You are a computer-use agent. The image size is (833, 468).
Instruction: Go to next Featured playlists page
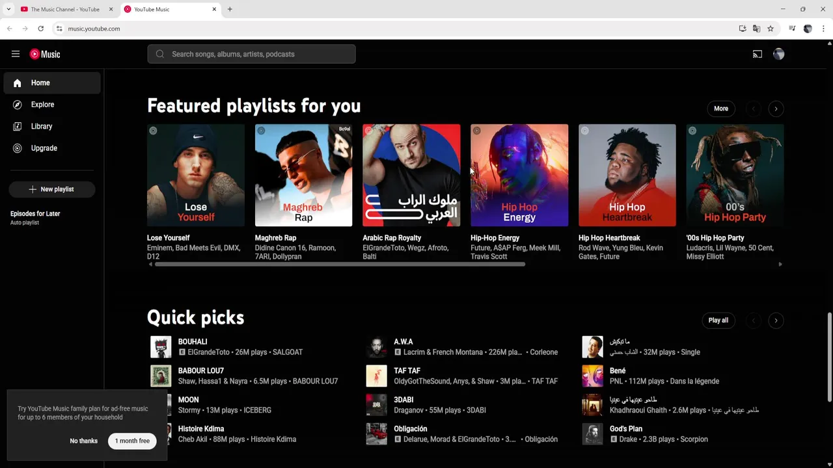pyautogui.click(x=776, y=109)
